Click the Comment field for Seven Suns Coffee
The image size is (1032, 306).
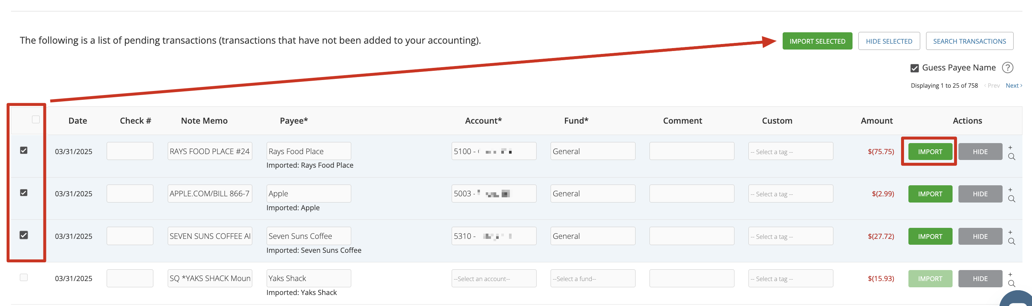coord(691,236)
